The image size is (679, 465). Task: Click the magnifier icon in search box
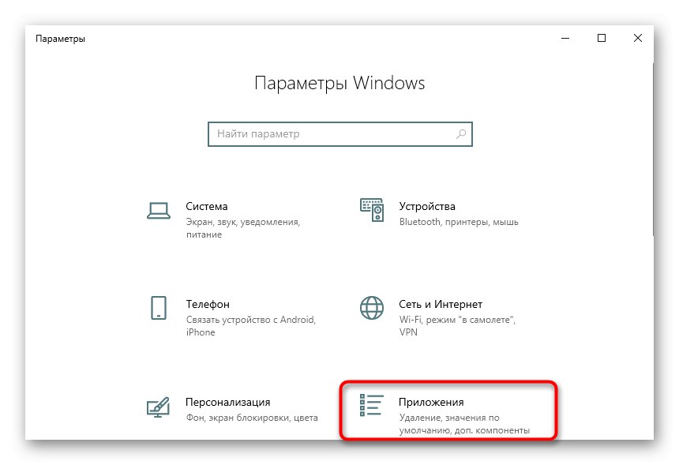pyautogui.click(x=461, y=134)
